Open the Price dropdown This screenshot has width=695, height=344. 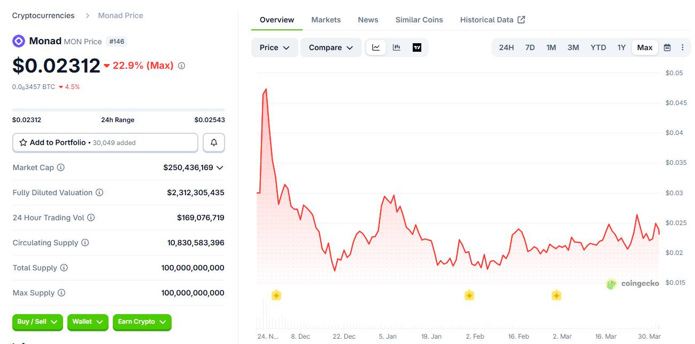pos(274,47)
